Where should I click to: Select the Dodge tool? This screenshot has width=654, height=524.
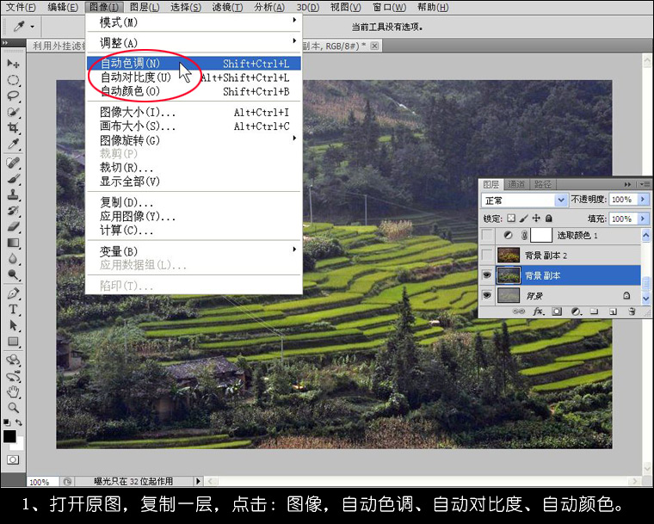(x=13, y=275)
